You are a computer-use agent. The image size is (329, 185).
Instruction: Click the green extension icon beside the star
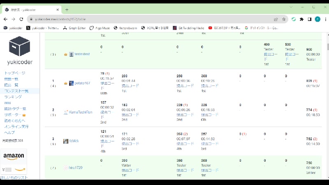tap(294, 19)
